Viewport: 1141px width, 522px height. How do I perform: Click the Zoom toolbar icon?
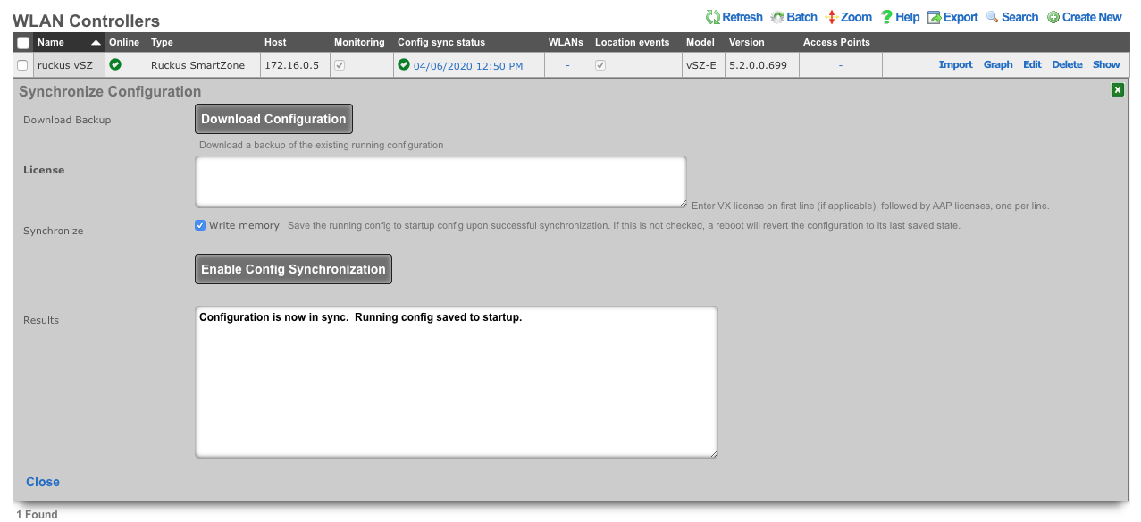point(832,17)
